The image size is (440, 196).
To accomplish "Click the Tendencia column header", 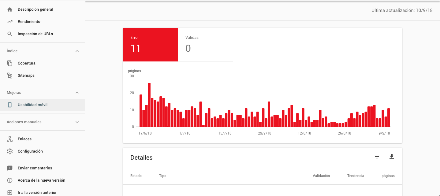I will point(356,176).
